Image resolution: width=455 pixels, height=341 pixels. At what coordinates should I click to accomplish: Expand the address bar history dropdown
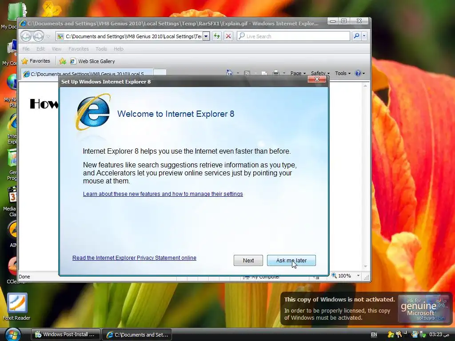click(x=206, y=36)
